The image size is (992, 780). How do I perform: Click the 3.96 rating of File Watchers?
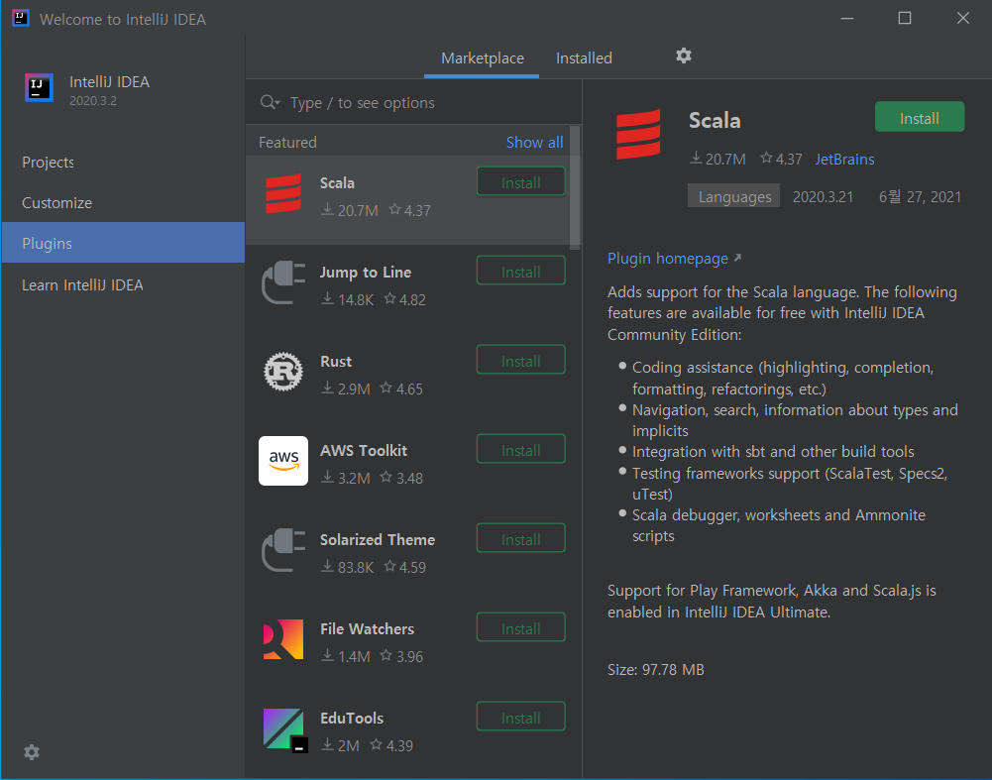pos(401,657)
